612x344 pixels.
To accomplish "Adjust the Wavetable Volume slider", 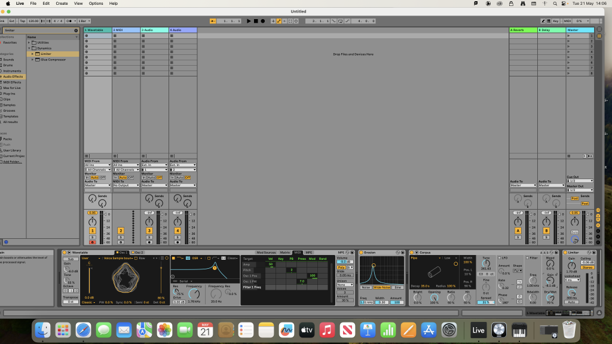I will [345, 262].
